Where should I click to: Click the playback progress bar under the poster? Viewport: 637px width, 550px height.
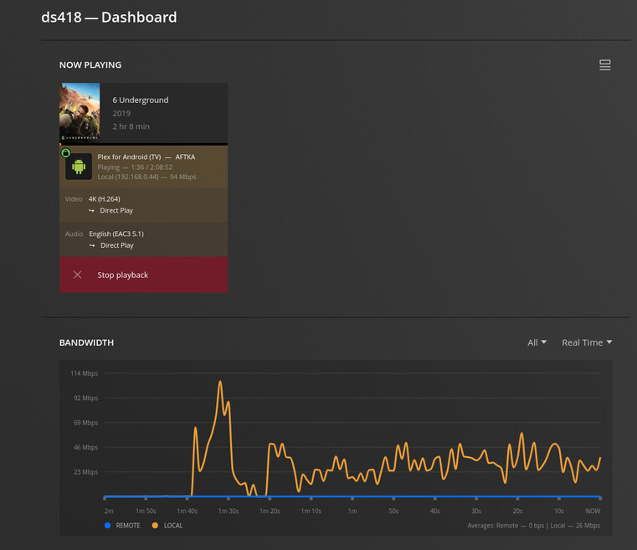click(143, 144)
